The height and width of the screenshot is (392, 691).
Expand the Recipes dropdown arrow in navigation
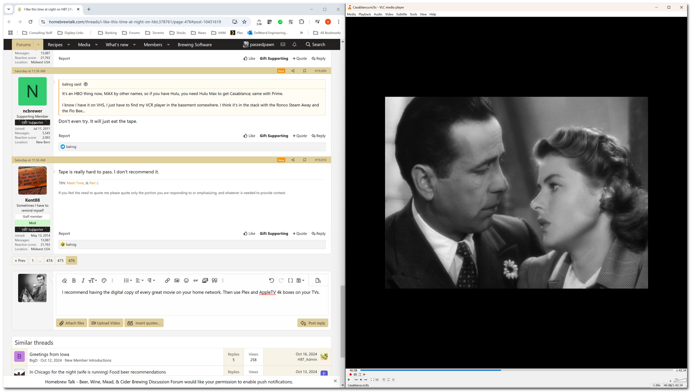tap(69, 45)
